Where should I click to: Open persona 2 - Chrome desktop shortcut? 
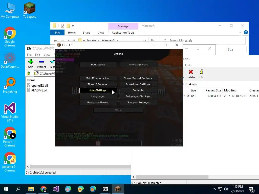tap(10, 162)
